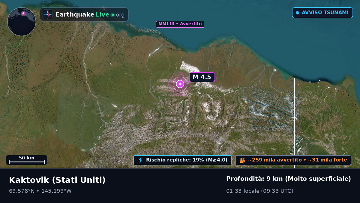This screenshot has width=360, height=203.
Task: Click the 01:33 locale time text
Action: click(x=260, y=191)
